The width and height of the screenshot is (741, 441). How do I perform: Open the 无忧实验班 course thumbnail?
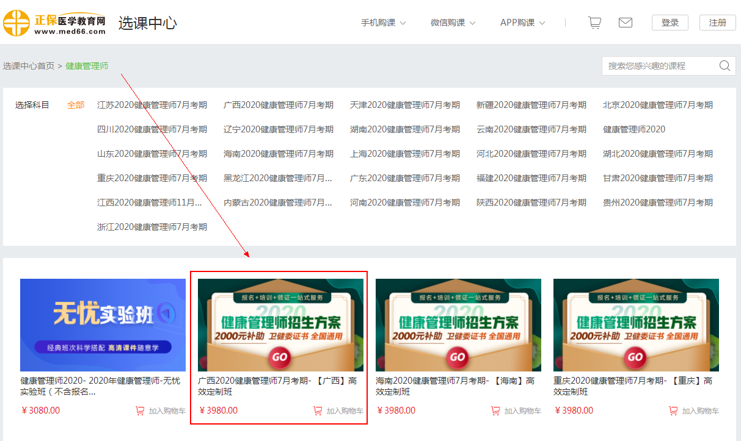(x=103, y=324)
